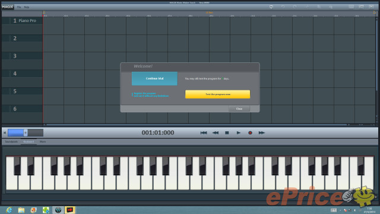Screen dimensions: 380x214
Task: Click the master volume slider handle
Action: click(x=26, y=133)
